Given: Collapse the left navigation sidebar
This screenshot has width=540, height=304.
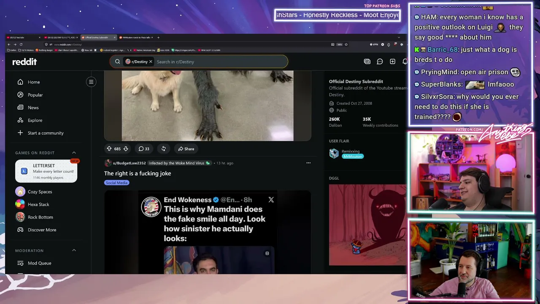Looking at the screenshot, I should pos(91,82).
